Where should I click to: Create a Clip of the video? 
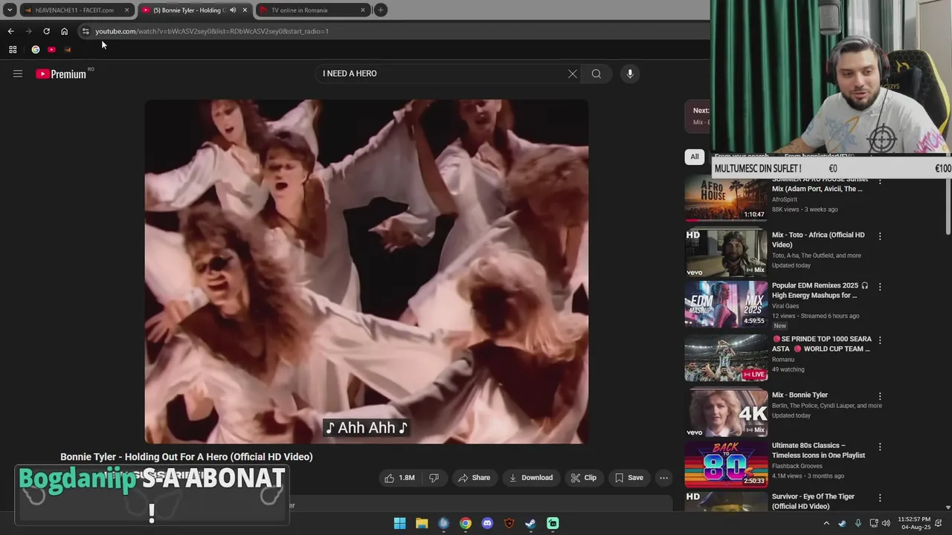584,478
